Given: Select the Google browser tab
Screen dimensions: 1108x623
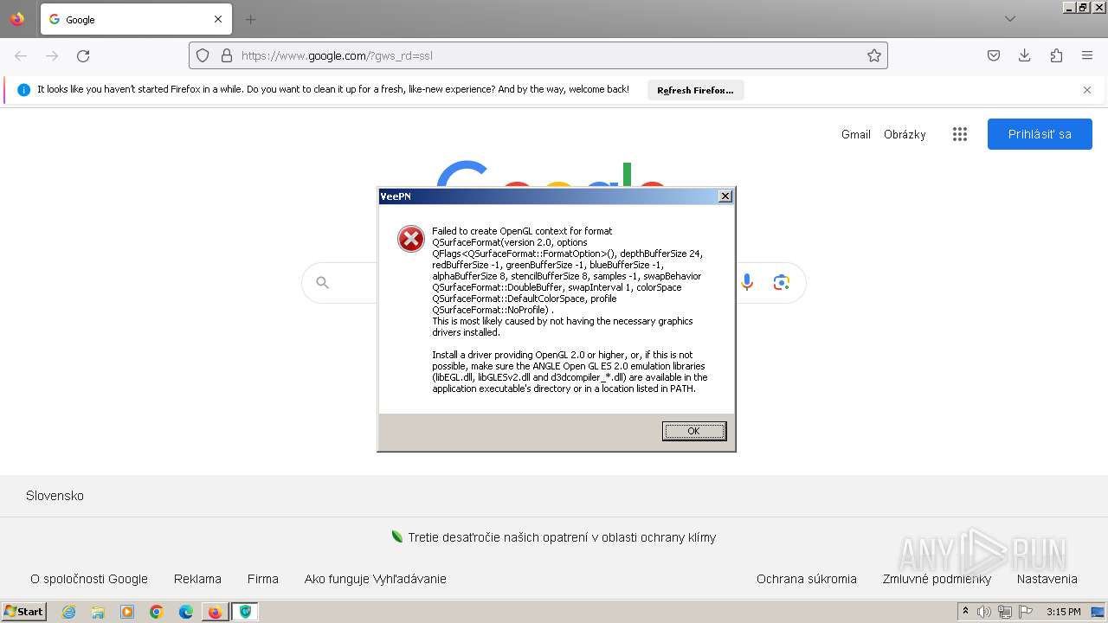Looking at the screenshot, I should (x=136, y=19).
